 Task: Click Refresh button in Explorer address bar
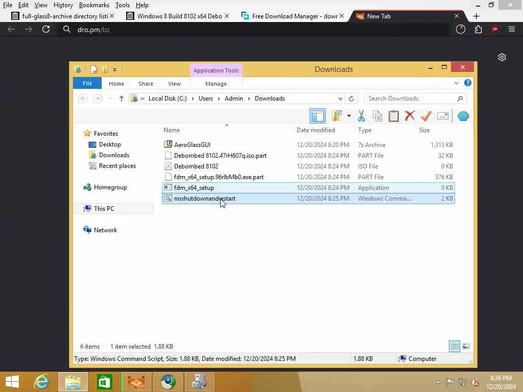[351, 99]
